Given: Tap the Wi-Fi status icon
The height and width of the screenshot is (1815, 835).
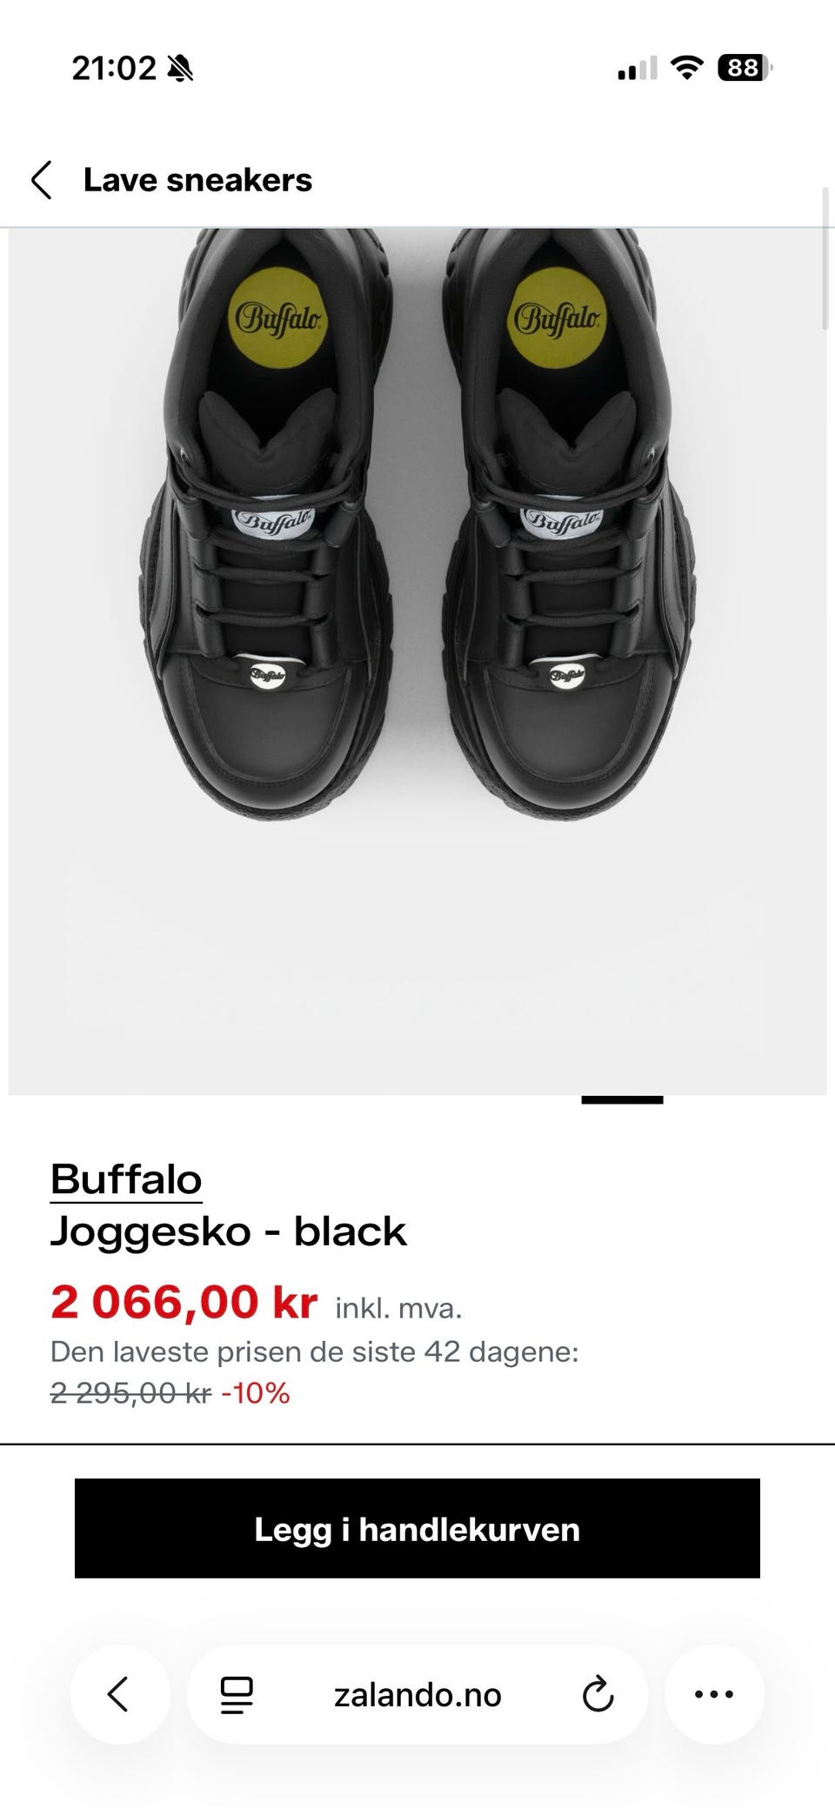Looking at the screenshot, I should [687, 68].
